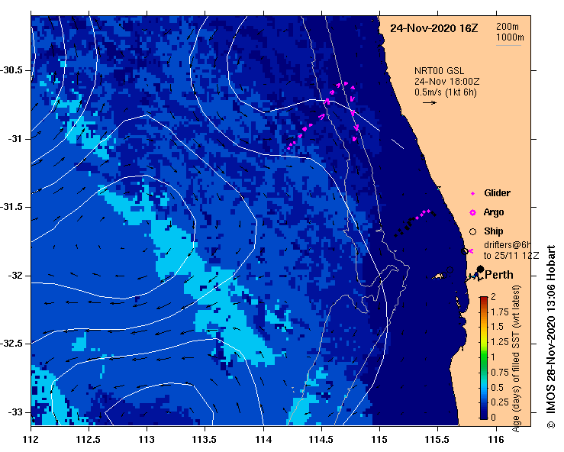This screenshot has width=564, height=452.
Task: Click the black Perth city dot
Action: tap(480, 269)
